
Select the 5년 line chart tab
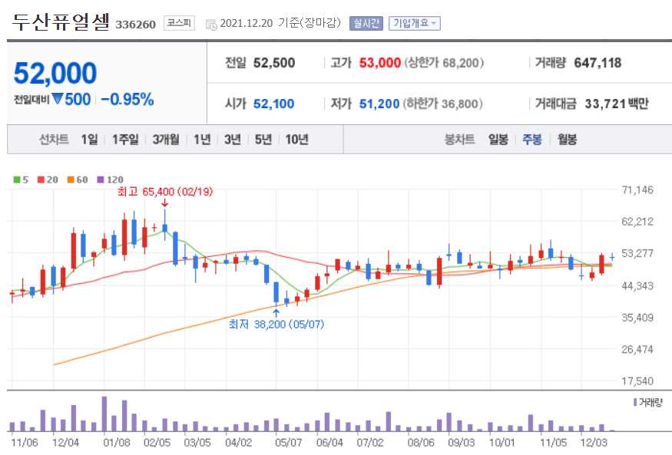coord(263,140)
